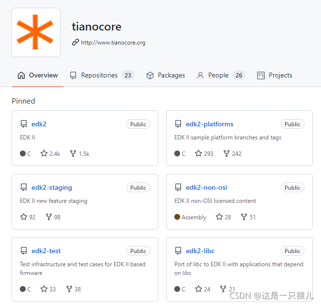Open the edk2 repository link
This screenshot has height=304, width=321.
pos(39,124)
